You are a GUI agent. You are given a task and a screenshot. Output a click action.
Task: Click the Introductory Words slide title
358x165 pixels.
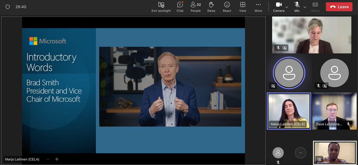click(51, 62)
